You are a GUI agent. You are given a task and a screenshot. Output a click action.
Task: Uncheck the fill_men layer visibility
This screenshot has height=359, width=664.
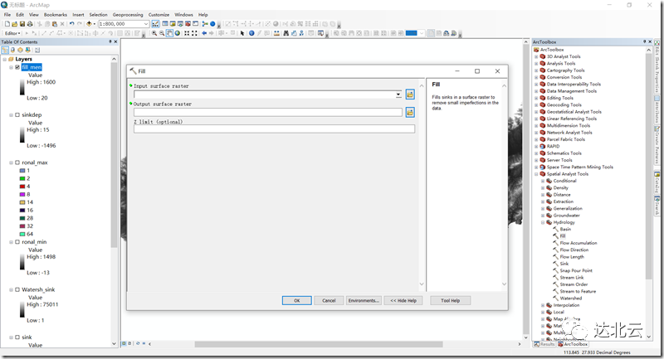(x=17, y=67)
